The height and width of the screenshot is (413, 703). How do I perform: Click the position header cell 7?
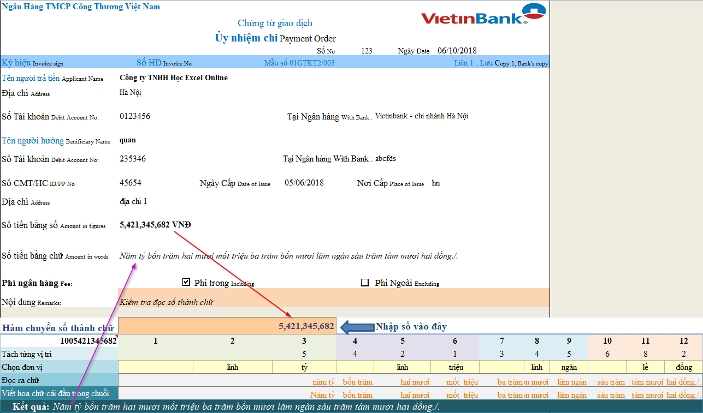[502, 341]
